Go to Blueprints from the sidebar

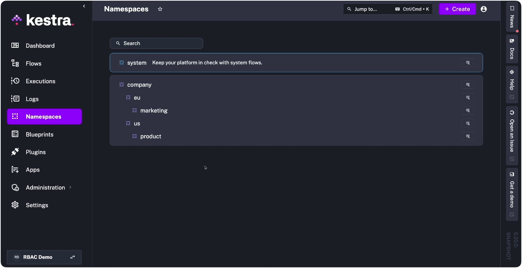pyautogui.click(x=39, y=134)
